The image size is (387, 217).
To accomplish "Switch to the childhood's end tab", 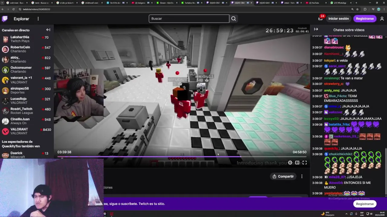I will coord(92,3).
